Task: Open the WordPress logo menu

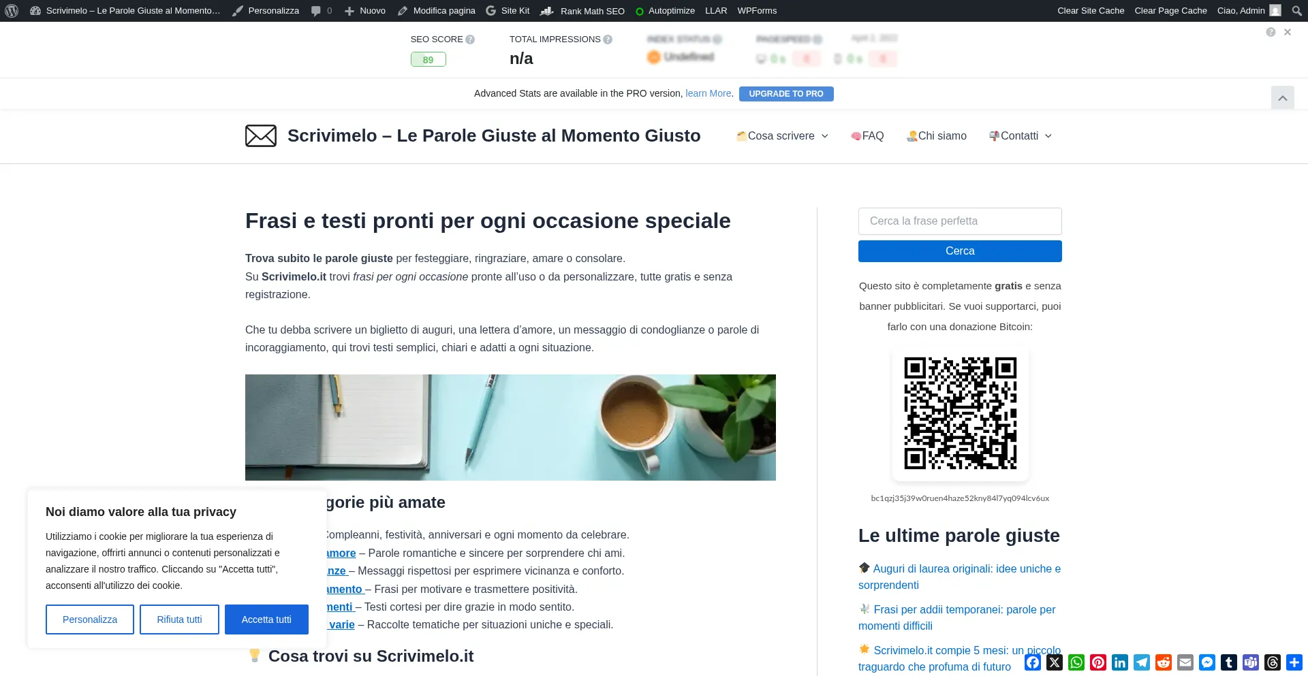Action: coord(12,11)
